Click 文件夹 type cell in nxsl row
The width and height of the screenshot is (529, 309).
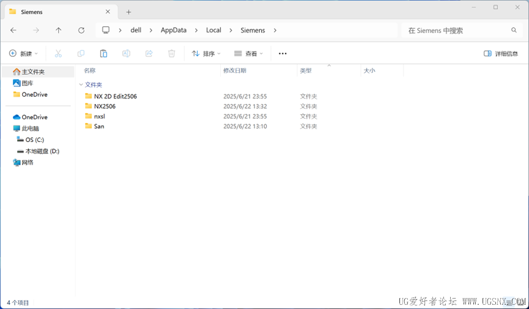308,116
